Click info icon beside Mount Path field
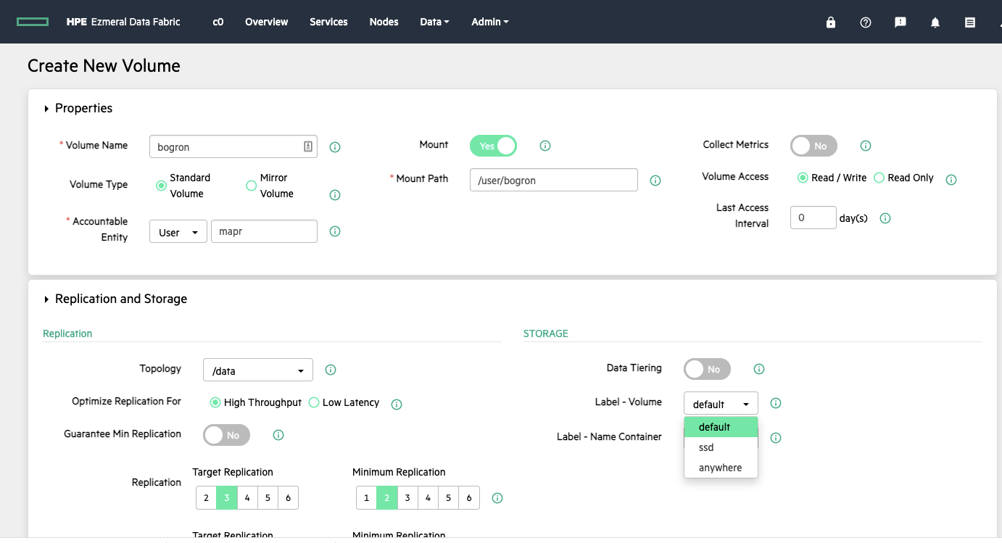The image size is (1002, 543). 655,181
